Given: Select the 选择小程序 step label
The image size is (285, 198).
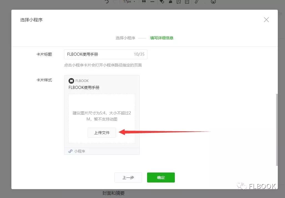Looking at the screenshot, I should click(x=125, y=38).
